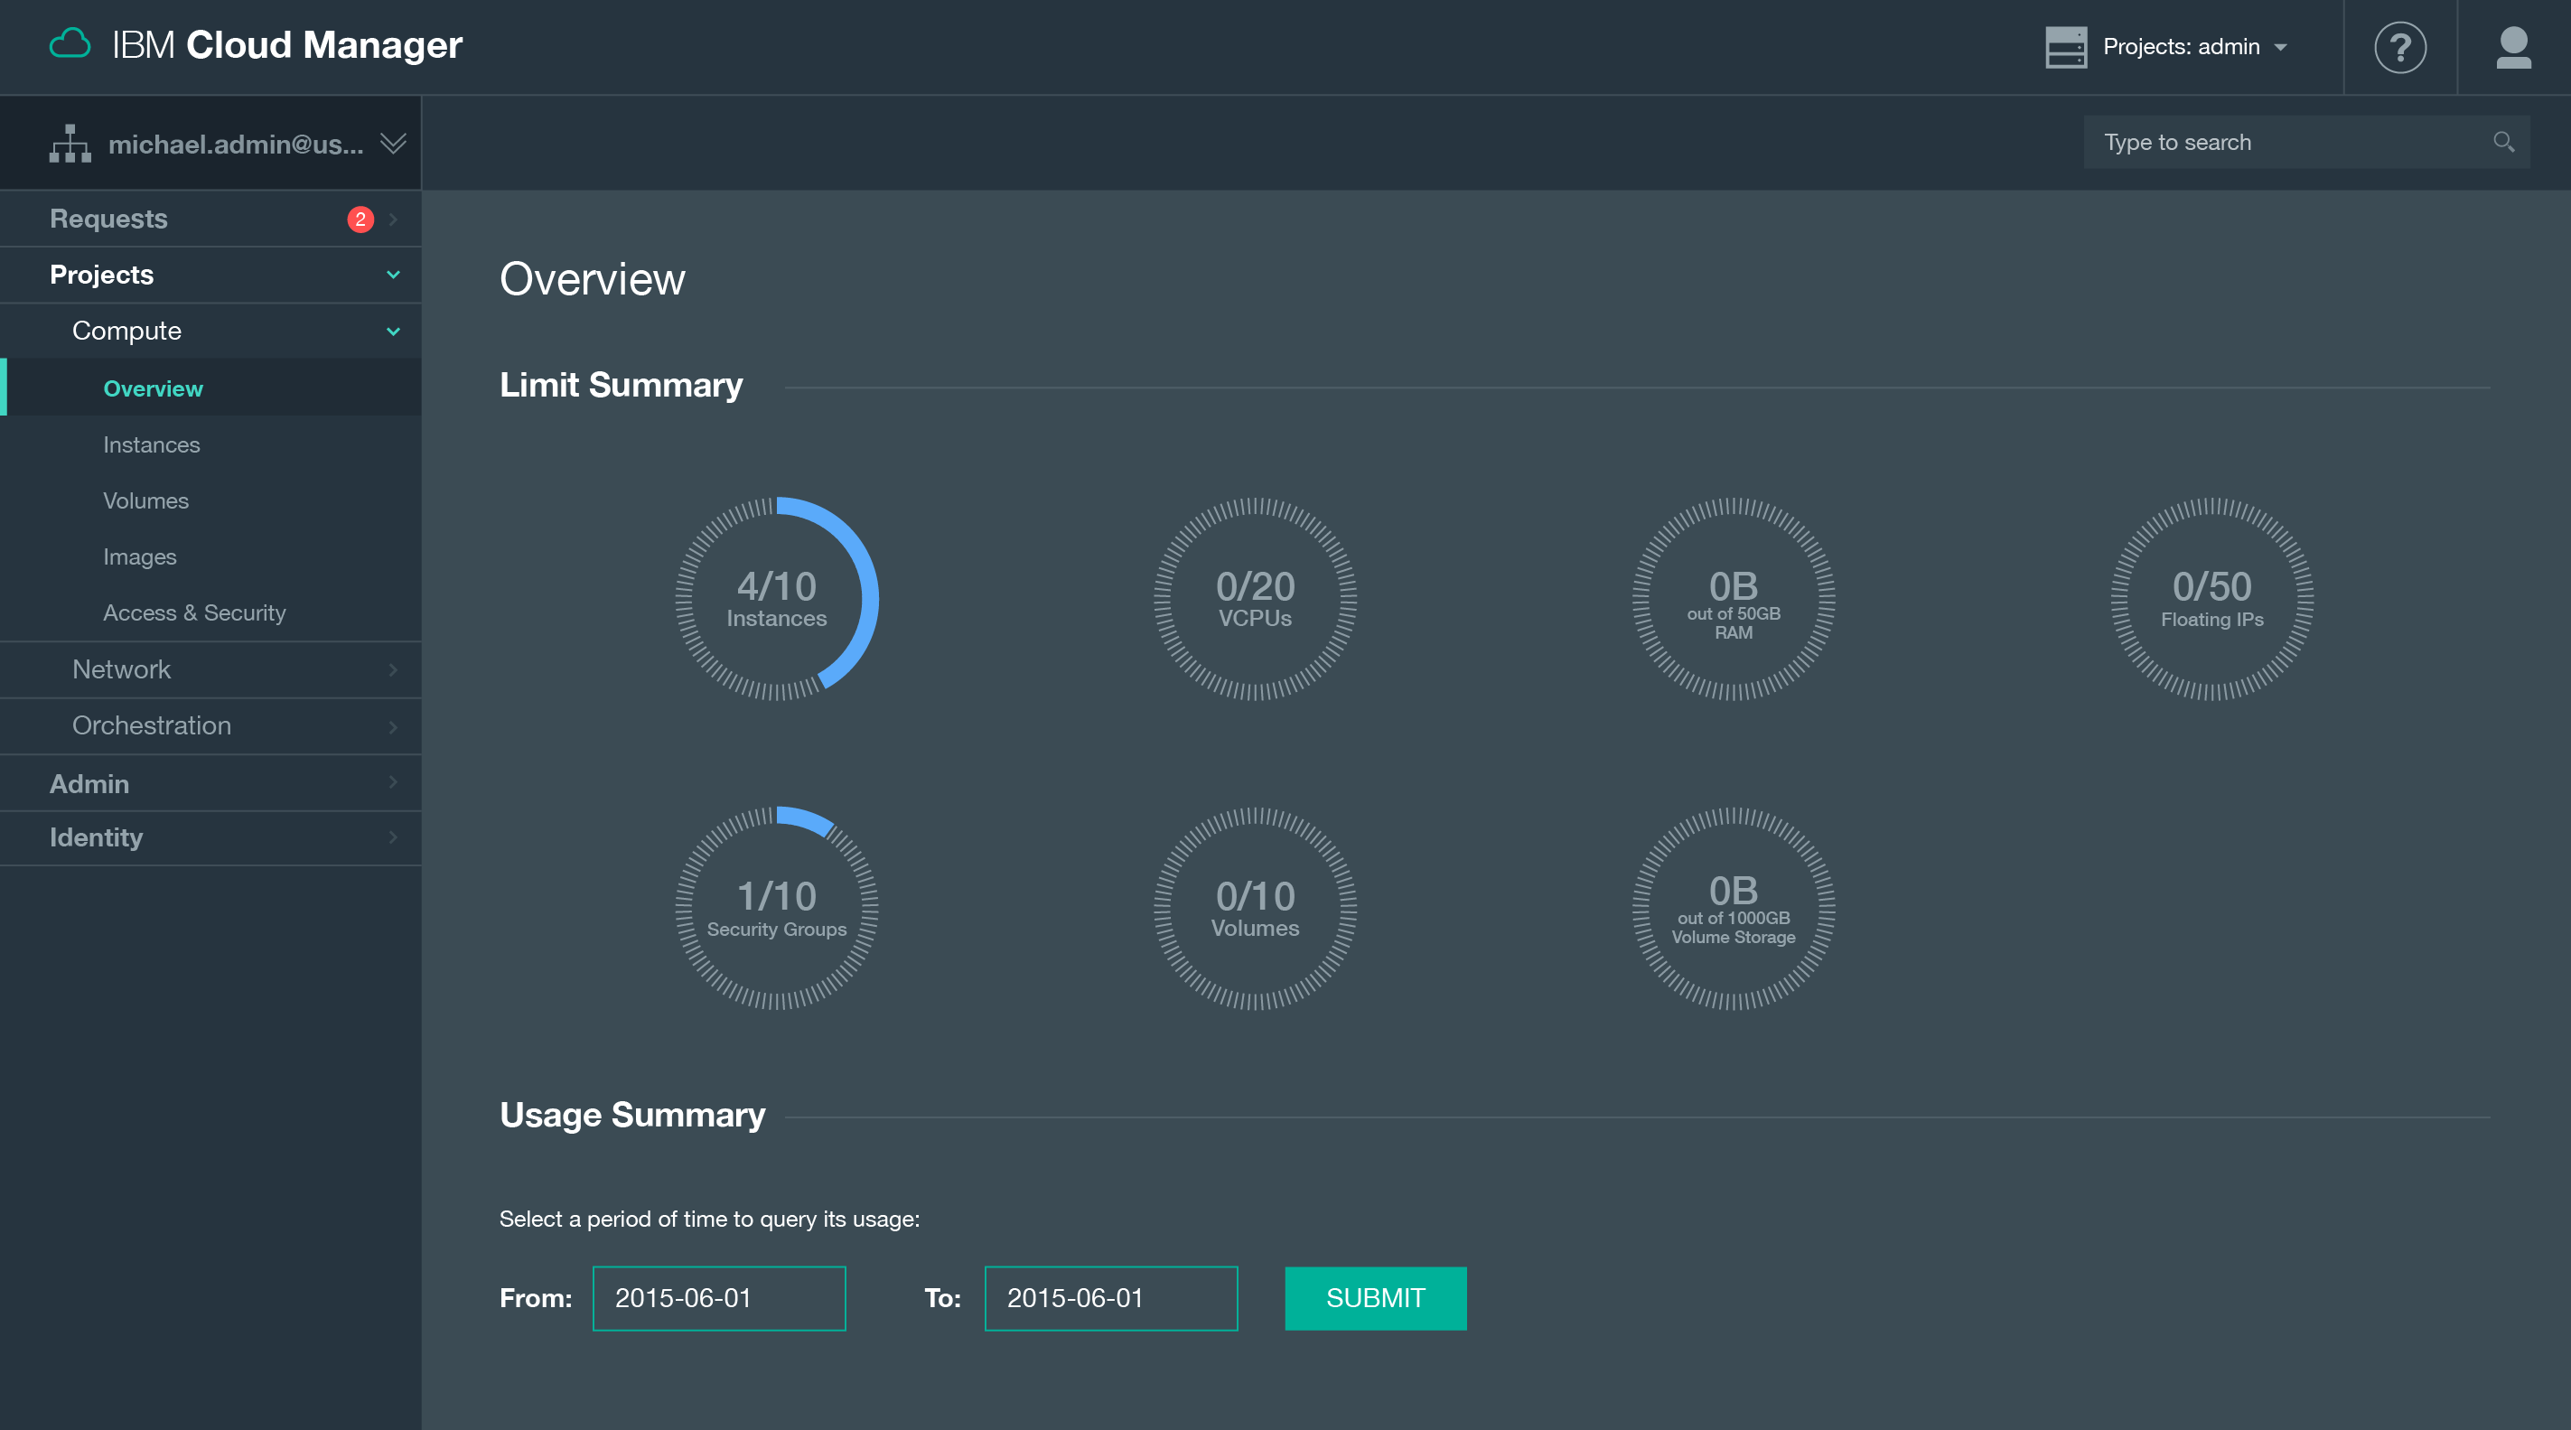This screenshot has width=2571, height=1430.
Task: Collapse the Projects section chevron
Action: 393,275
